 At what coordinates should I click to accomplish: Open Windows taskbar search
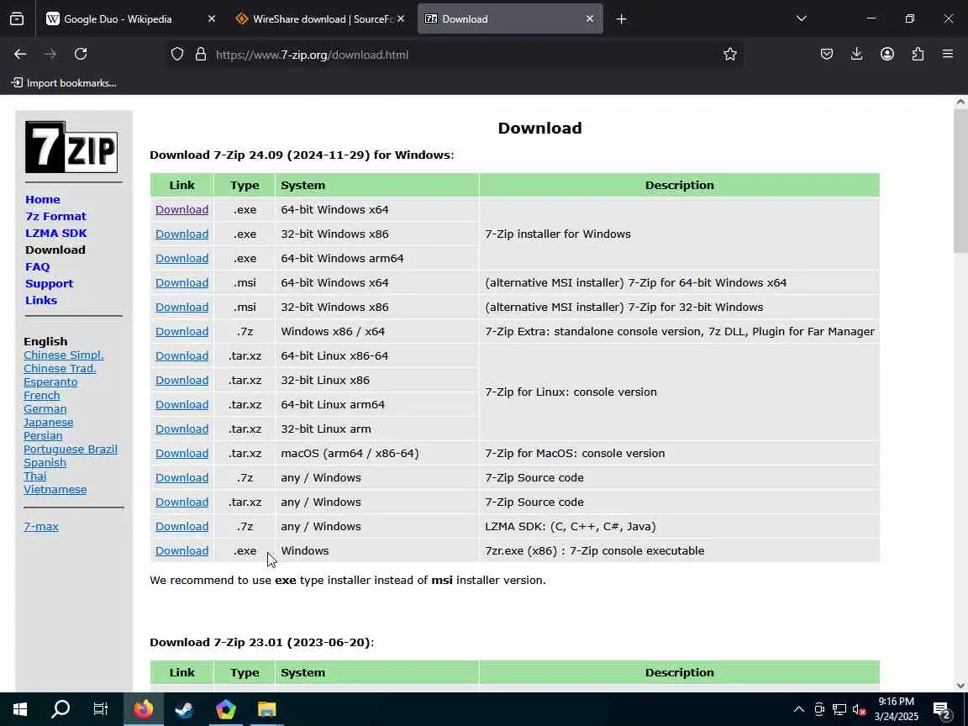tap(60, 709)
